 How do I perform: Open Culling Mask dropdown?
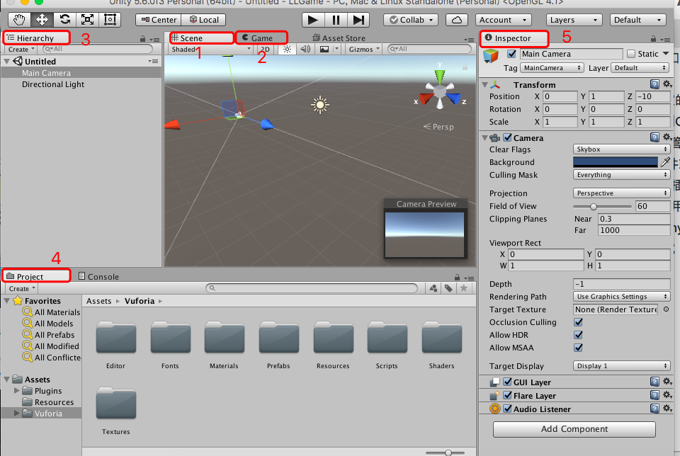click(621, 175)
